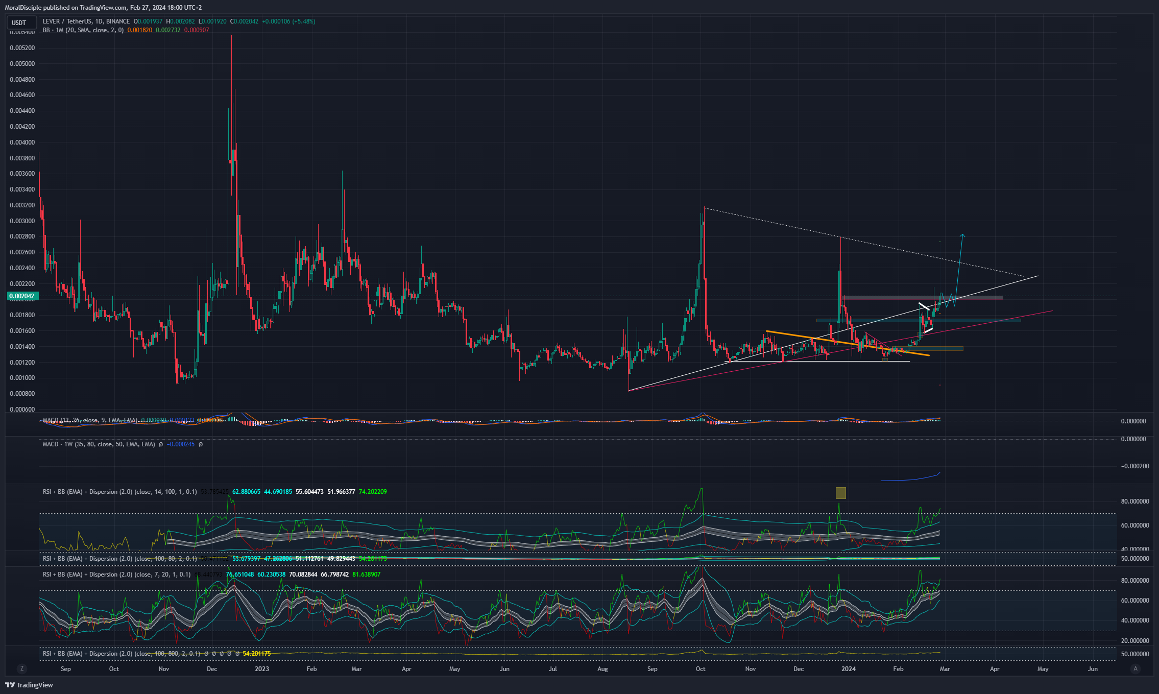Viewport: 1159px width, 694px height.
Task: Click the 0.003000 price axis label
Action: [x=22, y=221]
